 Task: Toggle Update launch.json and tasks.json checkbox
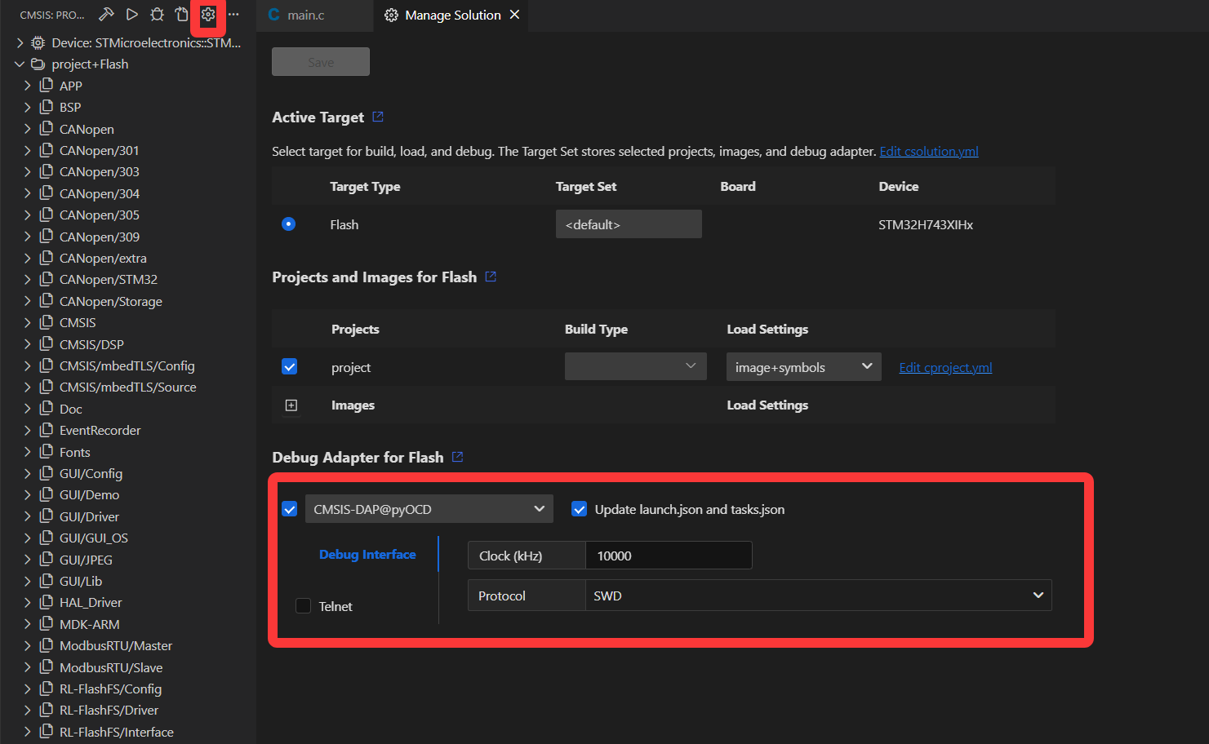click(x=579, y=509)
